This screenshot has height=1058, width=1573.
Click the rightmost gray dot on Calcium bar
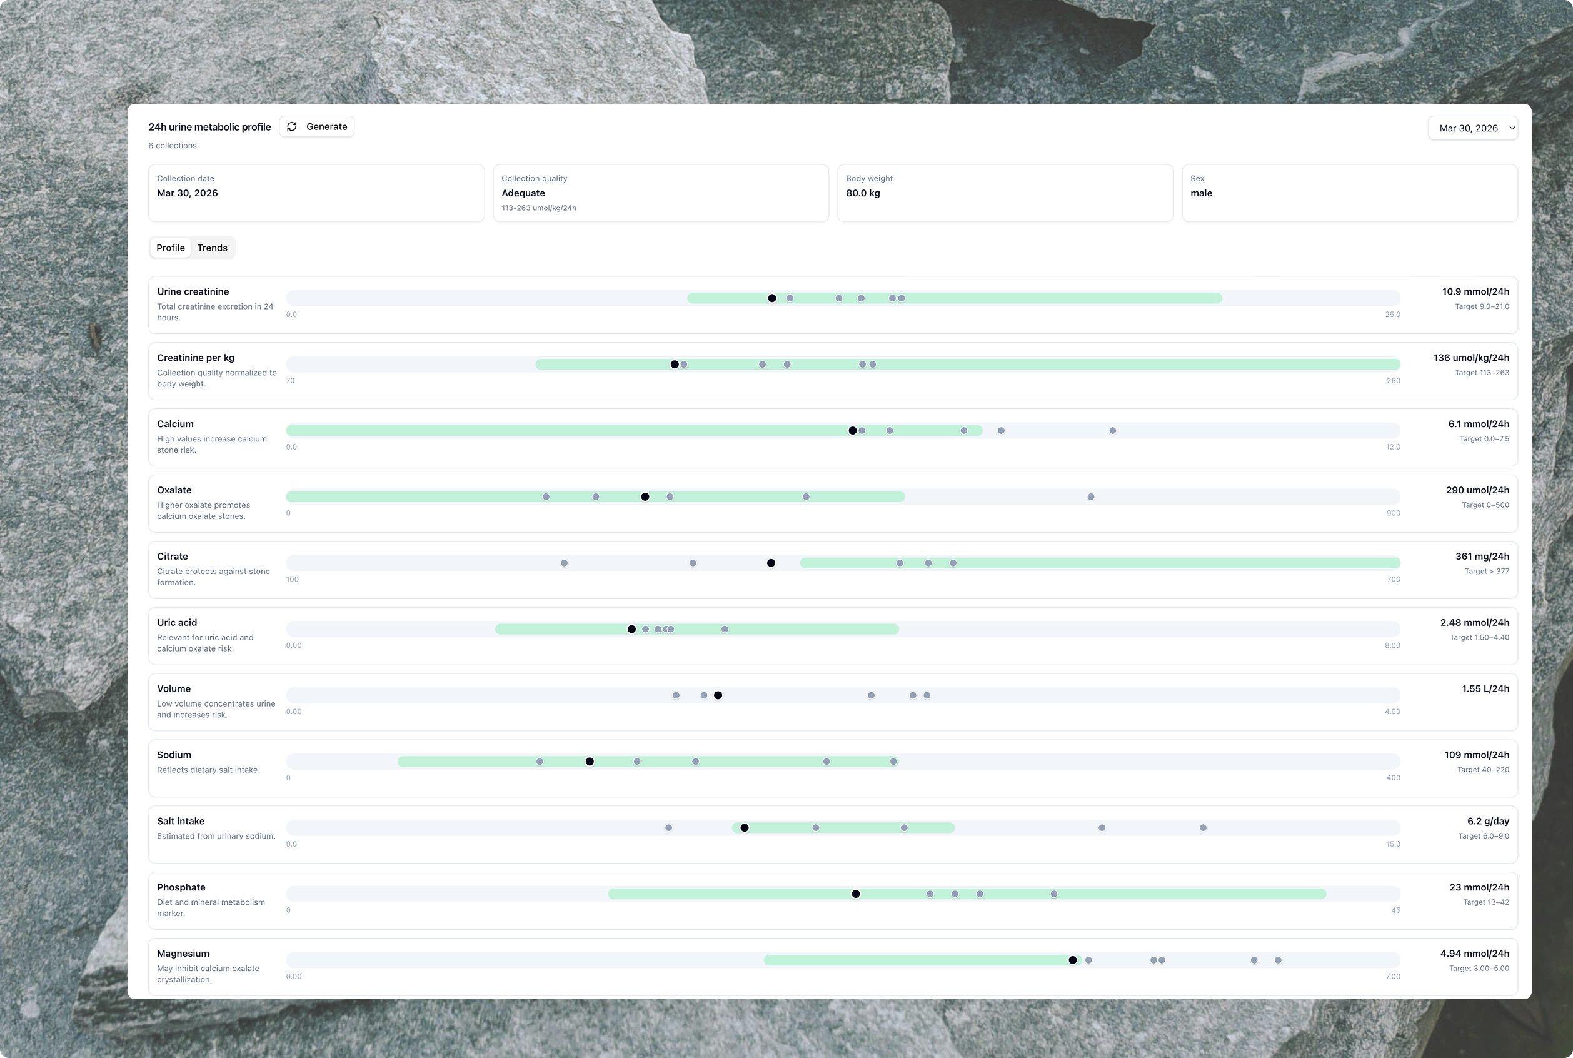[1113, 430]
